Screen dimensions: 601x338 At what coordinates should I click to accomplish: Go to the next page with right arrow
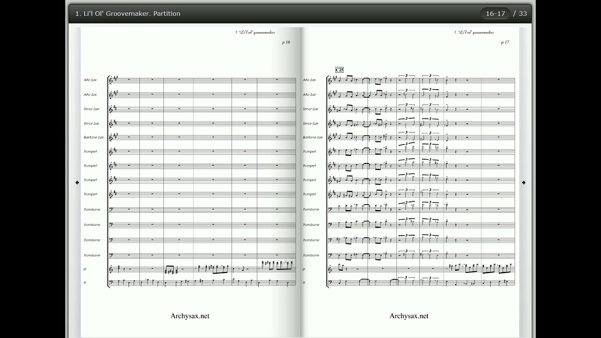[524, 183]
